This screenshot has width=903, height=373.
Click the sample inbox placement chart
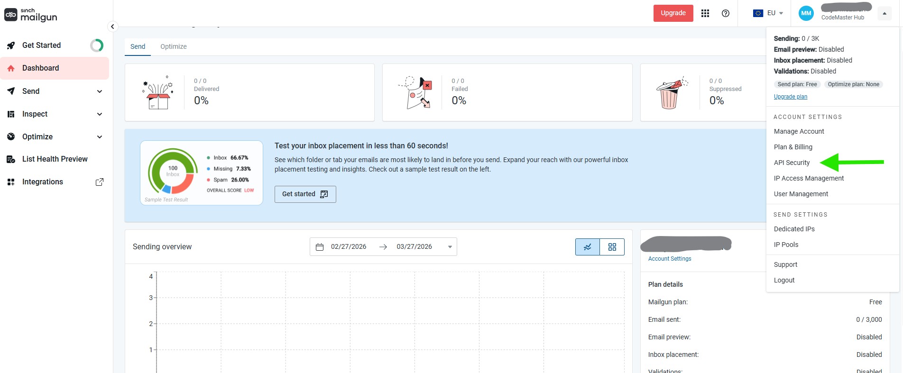(173, 172)
